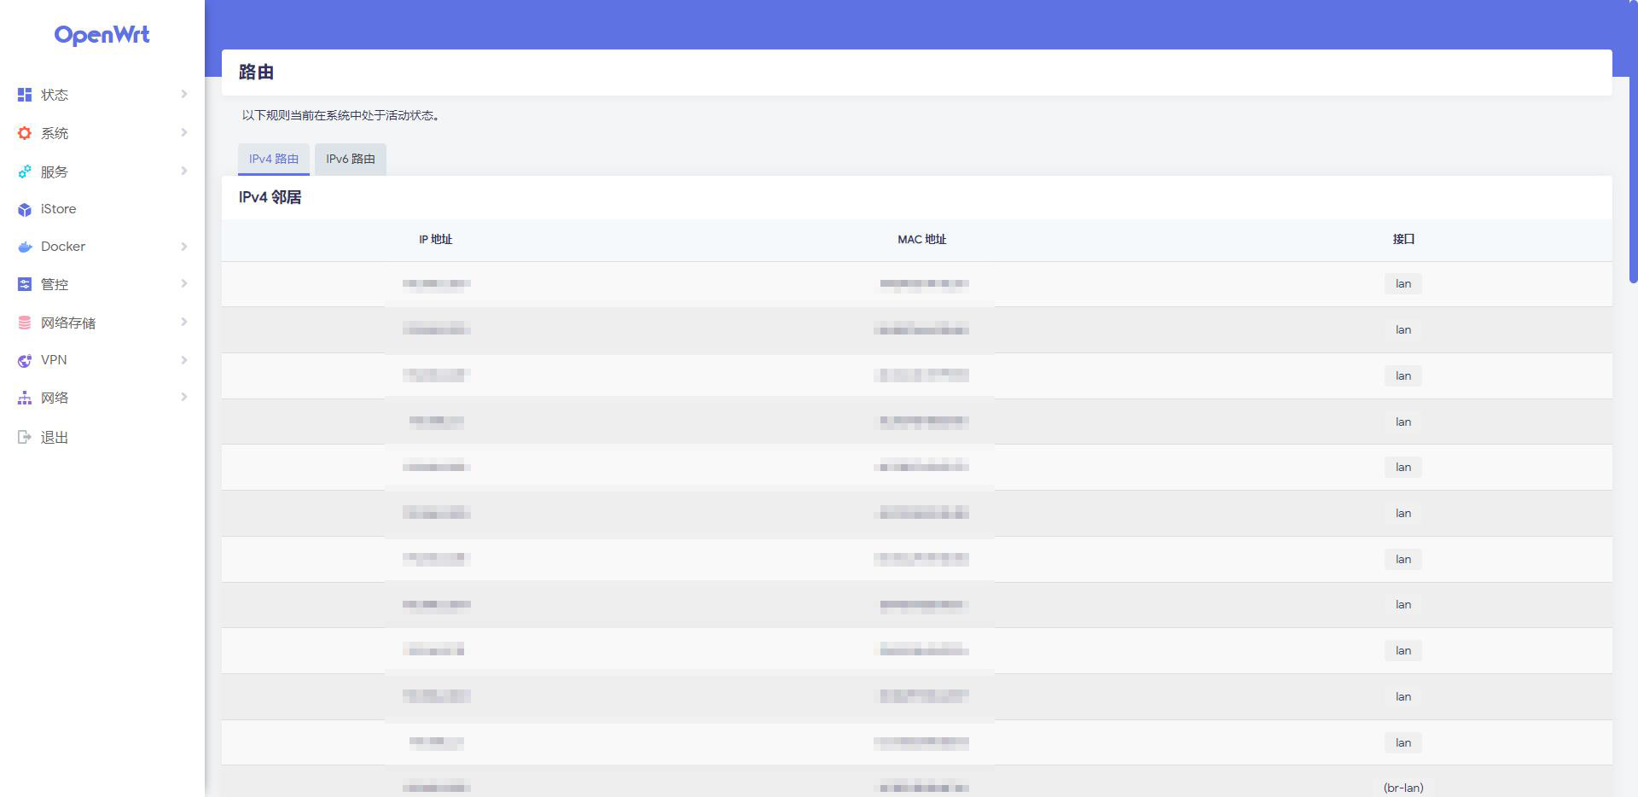Open the 网络存储 menu item
The width and height of the screenshot is (1638, 797).
tap(68, 323)
